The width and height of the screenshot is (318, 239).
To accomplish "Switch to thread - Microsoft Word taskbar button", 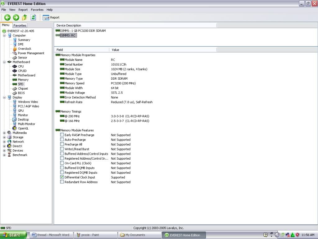I will [51, 235].
